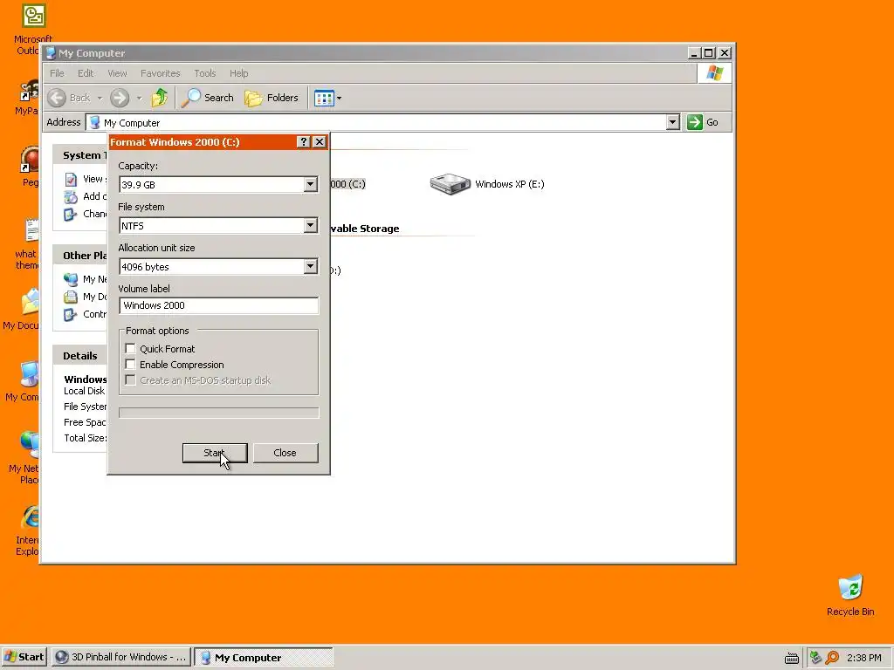Select My Network Places desktop icon
This screenshot has width=894, height=670.
pos(30,445)
